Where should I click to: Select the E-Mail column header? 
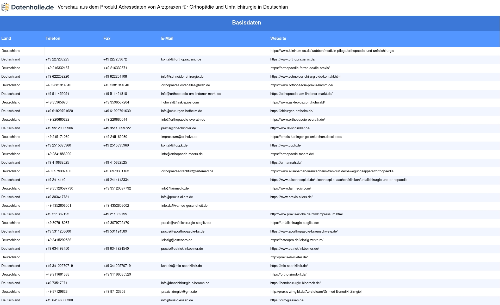click(x=167, y=38)
